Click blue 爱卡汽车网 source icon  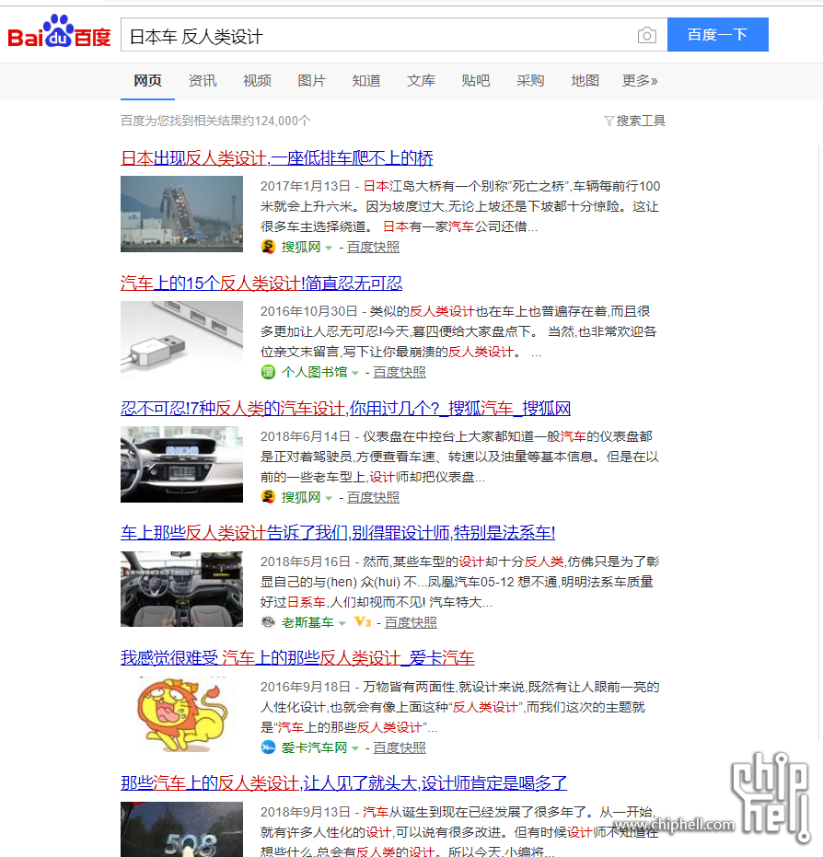pyautogui.click(x=268, y=747)
